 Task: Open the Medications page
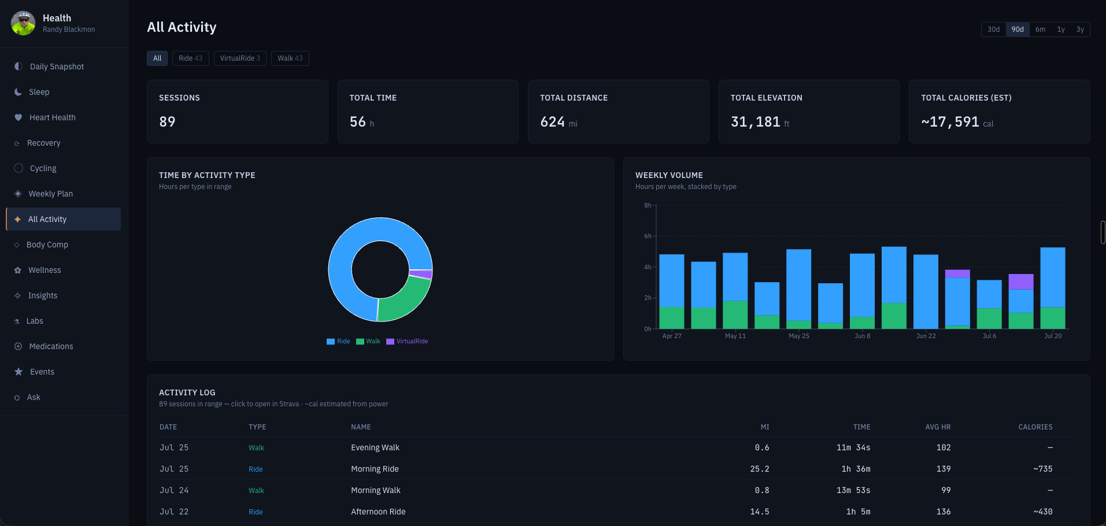point(64,346)
